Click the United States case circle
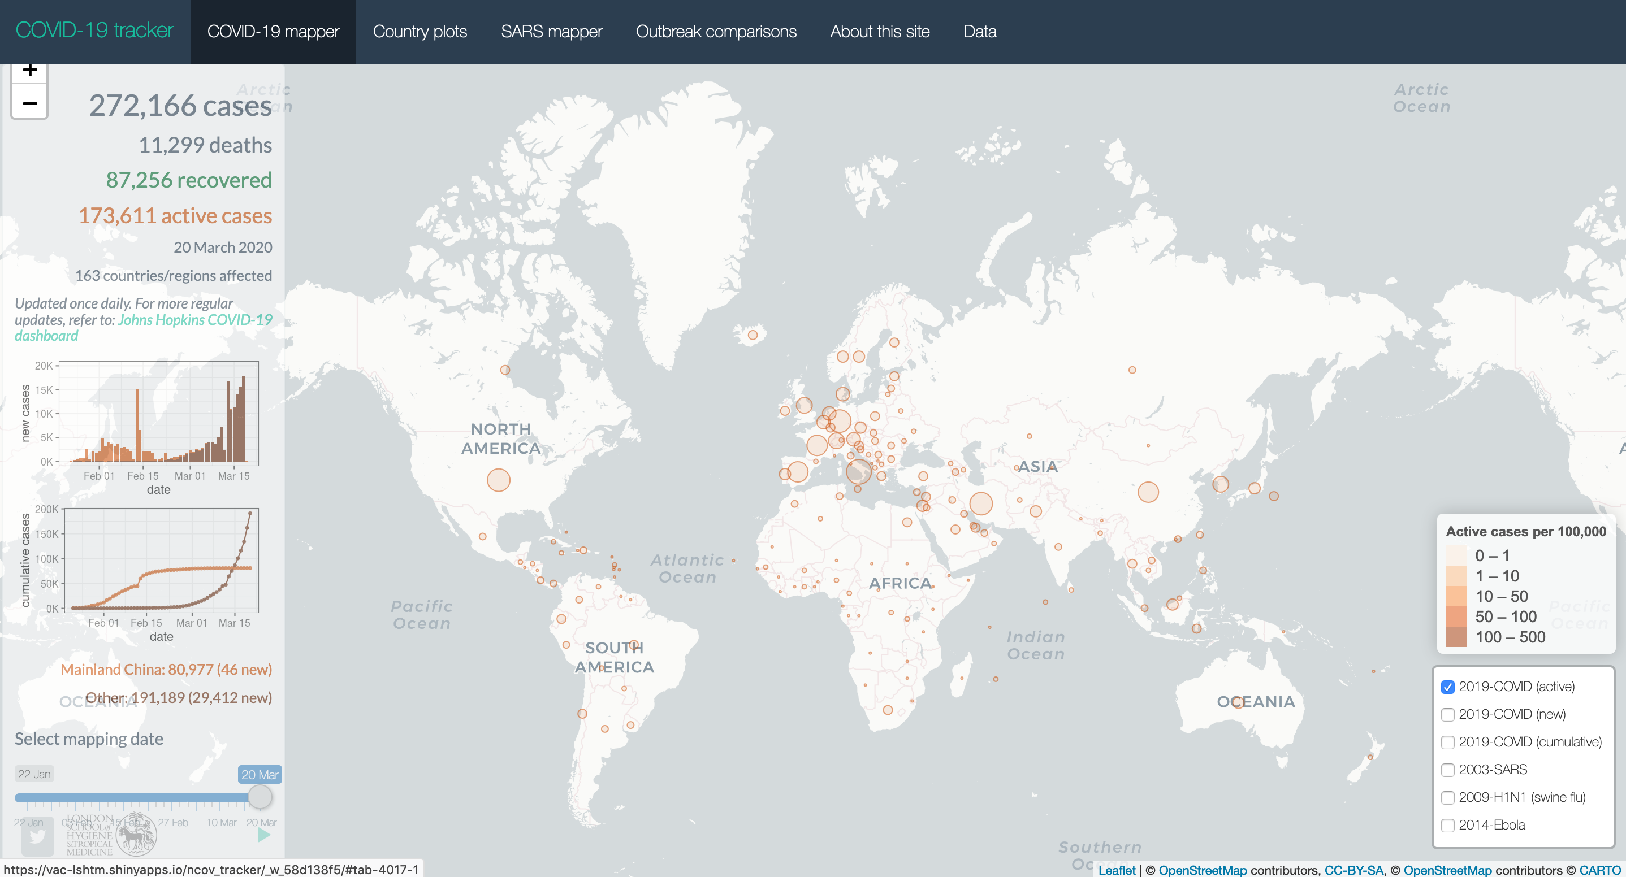1626x877 pixels. click(x=498, y=480)
